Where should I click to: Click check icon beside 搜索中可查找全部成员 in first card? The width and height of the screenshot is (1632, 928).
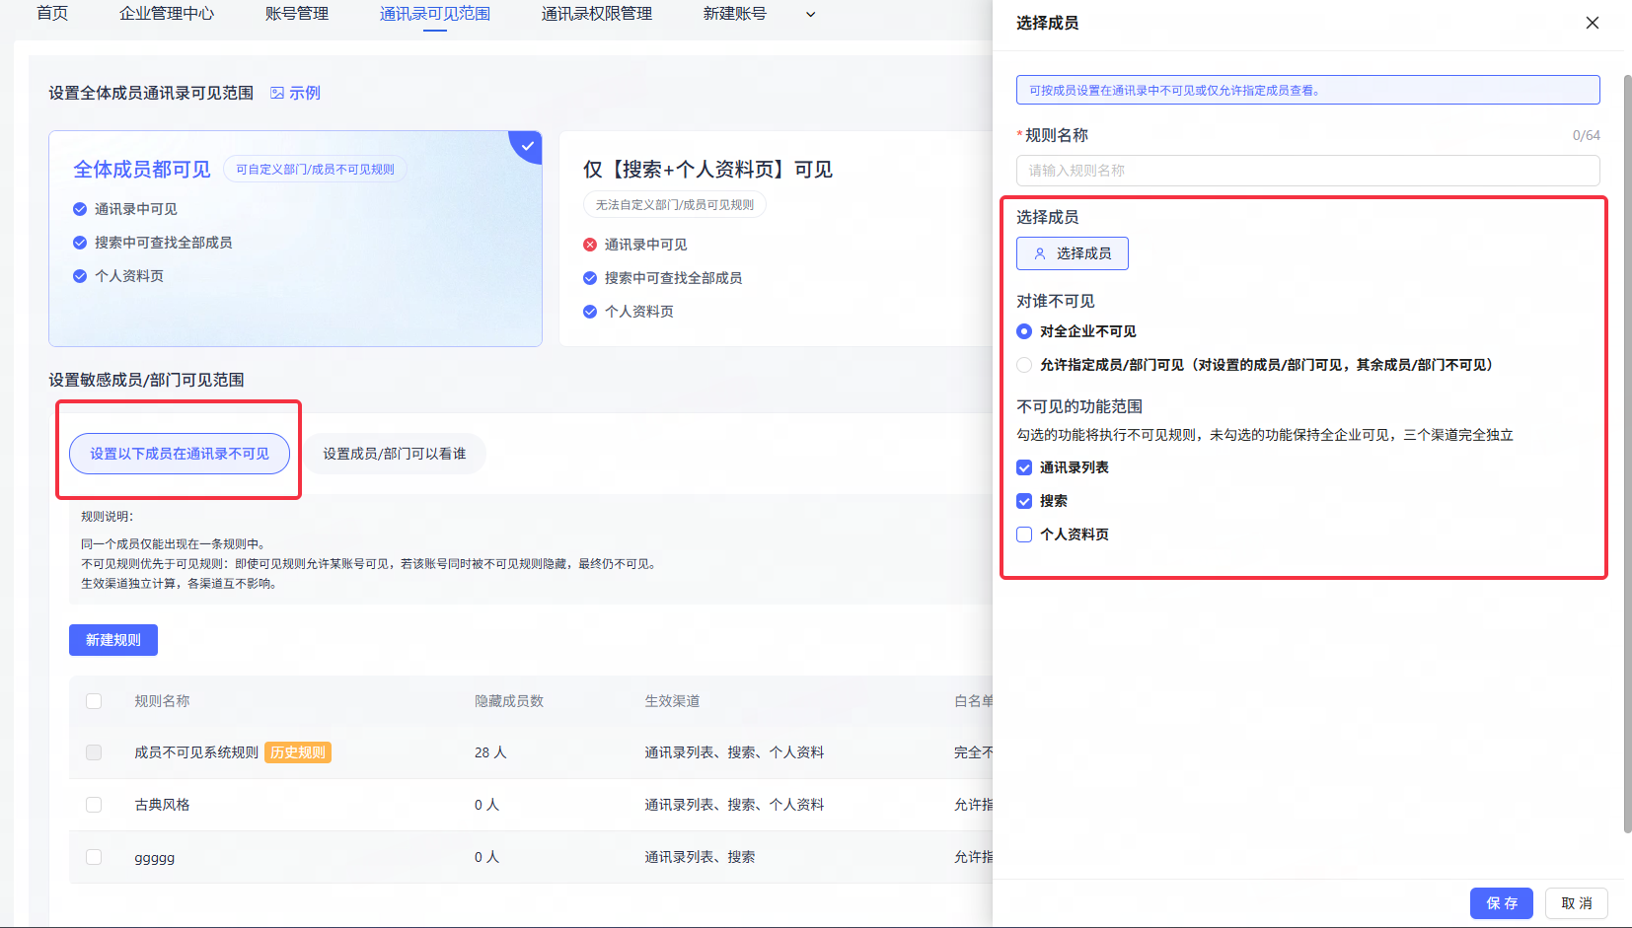tap(80, 243)
